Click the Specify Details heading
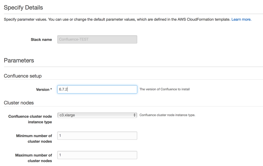263x166 pixels. click(x=23, y=8)
